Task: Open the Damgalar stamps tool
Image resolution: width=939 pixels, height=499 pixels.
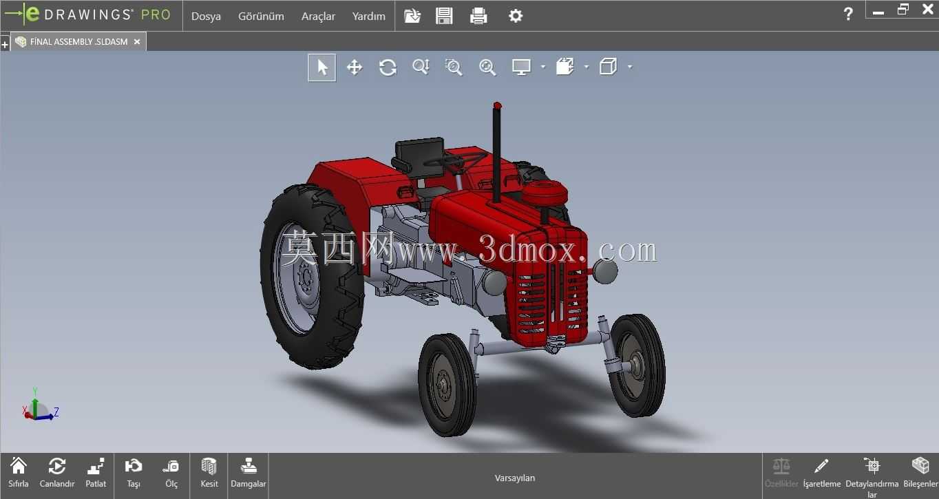Action: 248,473
